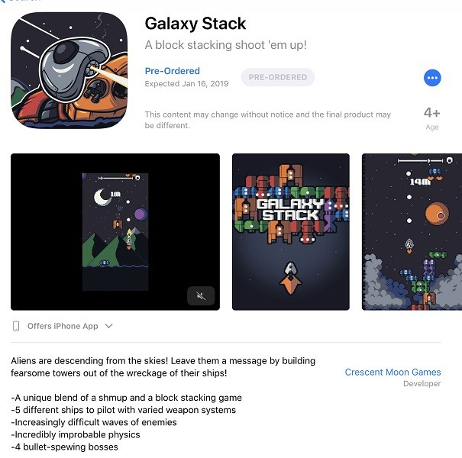462x458 pixels.
Task: Click the blue Pre-Ordered status text
Action: (173, 71)
